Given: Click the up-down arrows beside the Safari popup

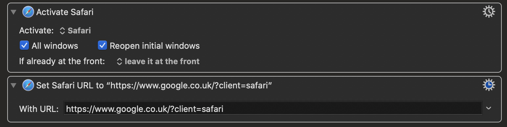Looking at the screenshot, I should tap(62, 31).
